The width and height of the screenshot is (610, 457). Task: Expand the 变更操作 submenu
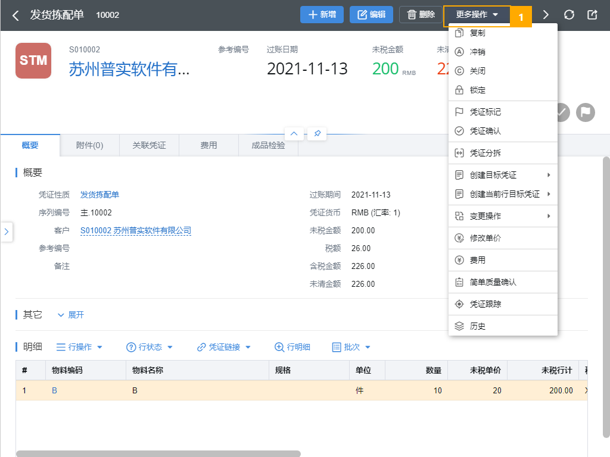[503, 217]
